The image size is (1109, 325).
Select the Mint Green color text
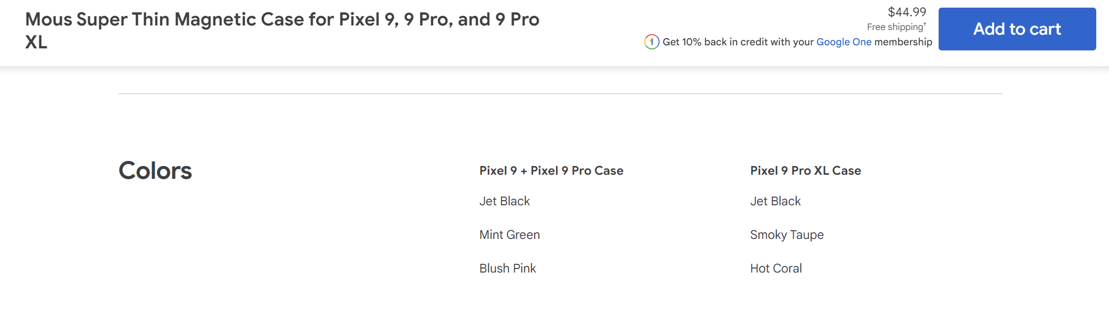point(509,235)
